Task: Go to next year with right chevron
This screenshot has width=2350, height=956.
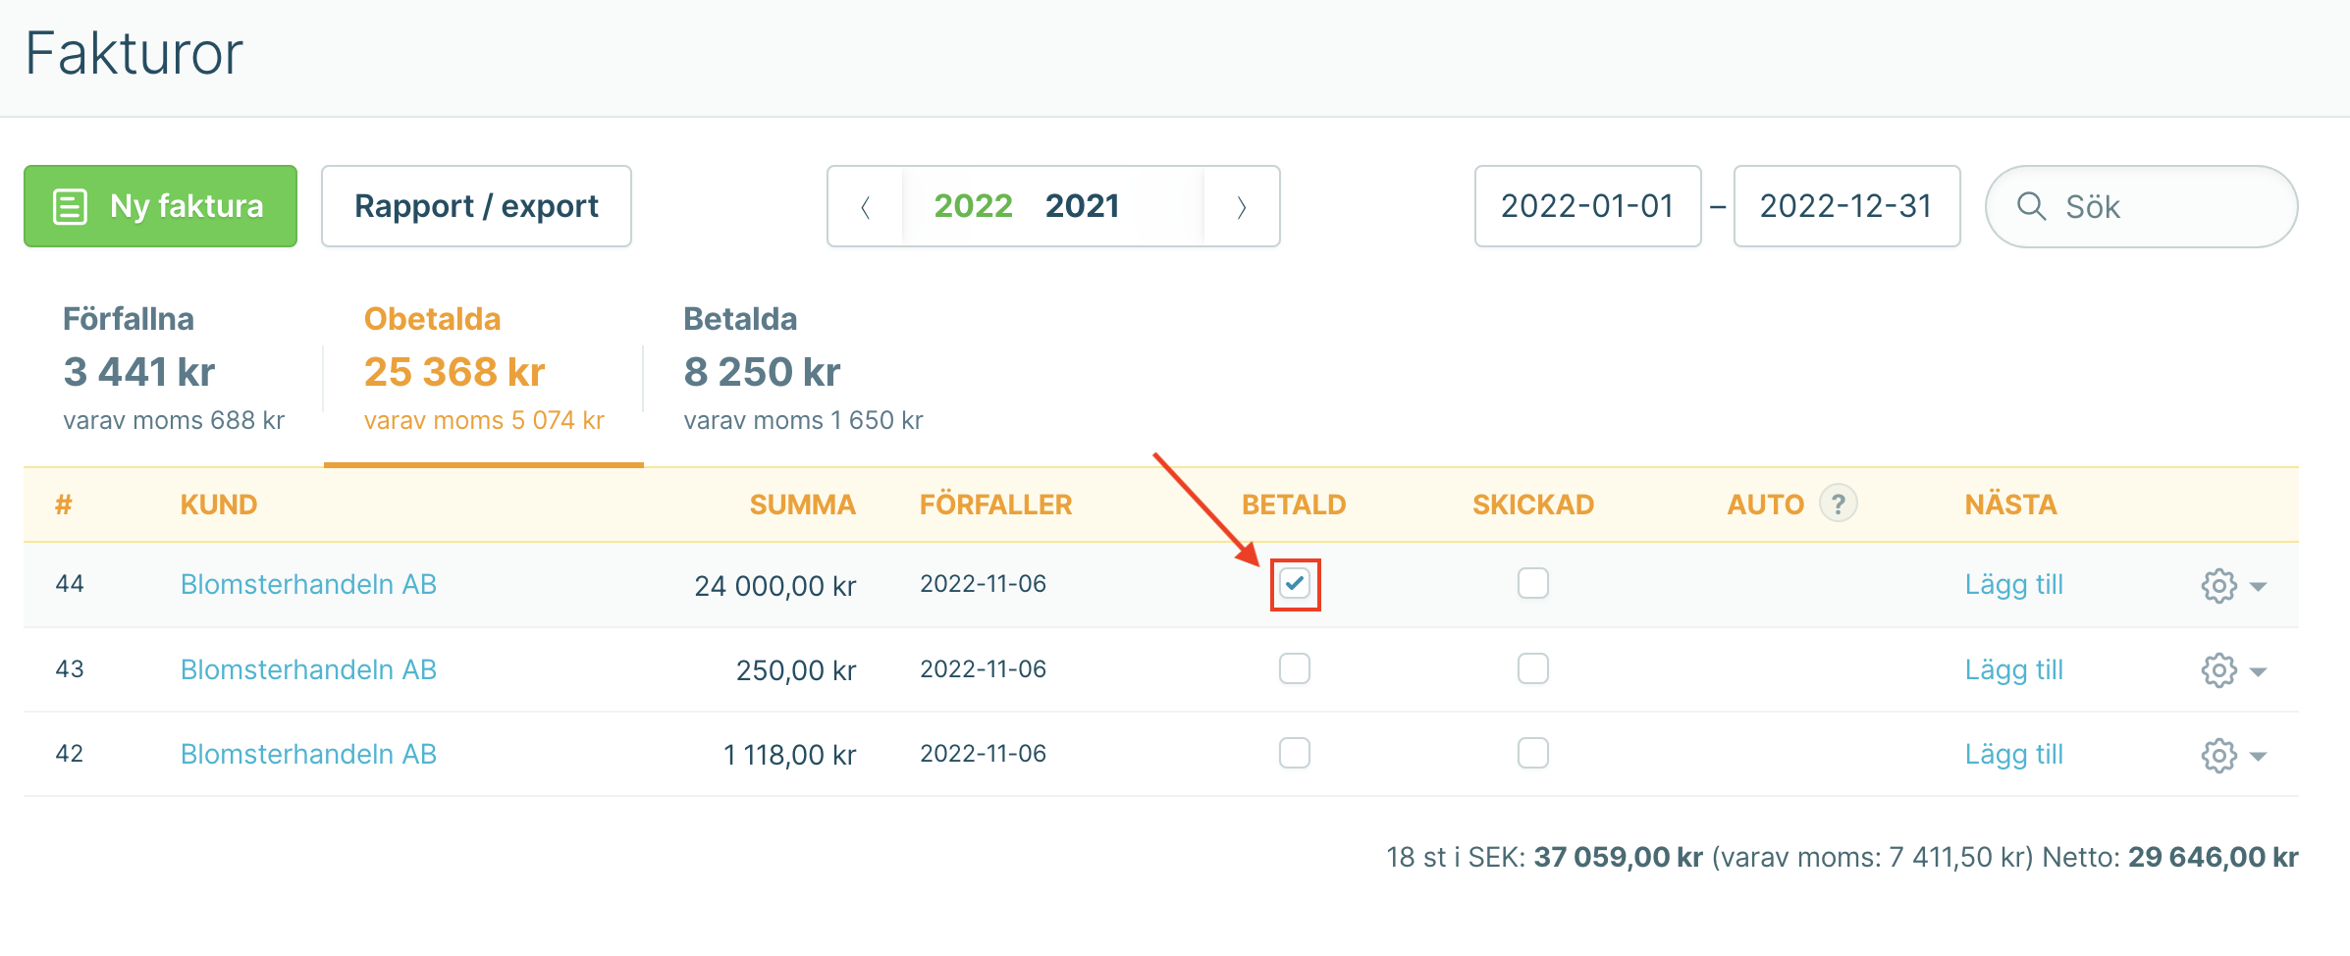Action: coord(1242,207)
